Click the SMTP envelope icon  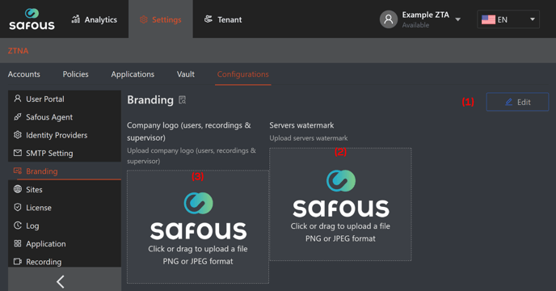click(18, 153)
